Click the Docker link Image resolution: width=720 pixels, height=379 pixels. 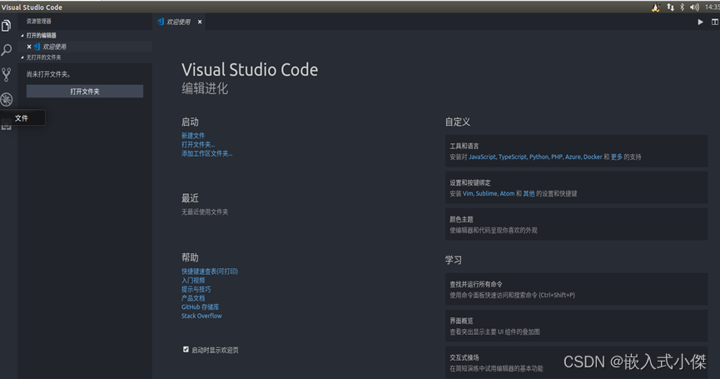pyautogui.click(x=593, y=157)
